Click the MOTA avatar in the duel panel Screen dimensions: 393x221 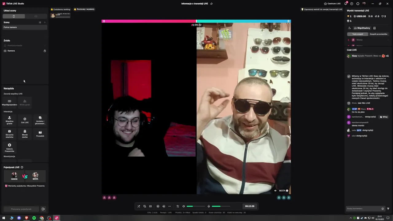tap(35, 175)
